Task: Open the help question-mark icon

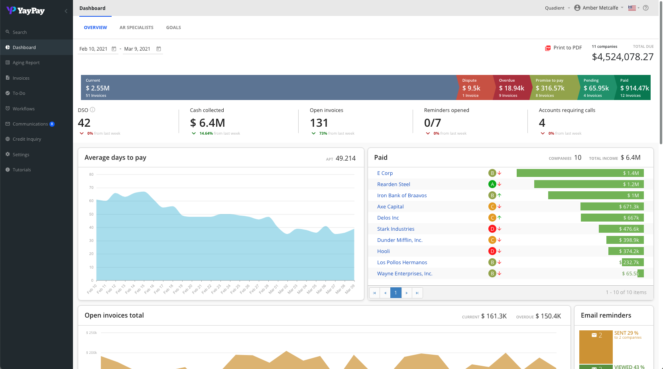Action: 646,8
